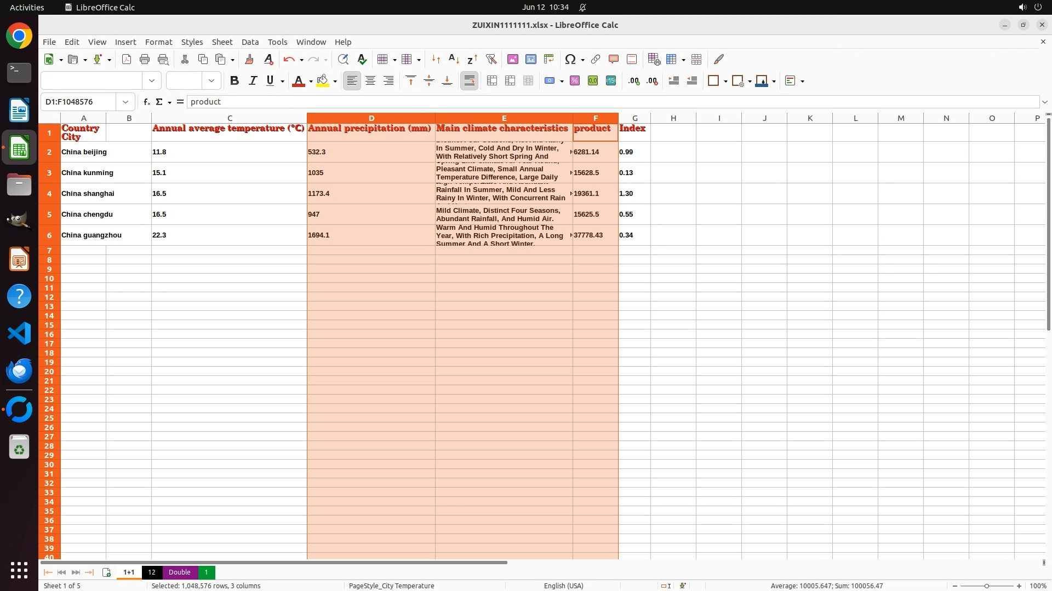Click the Sort Ascending icon
This screenshot has width=1052, height=591.
coord(454,59)
